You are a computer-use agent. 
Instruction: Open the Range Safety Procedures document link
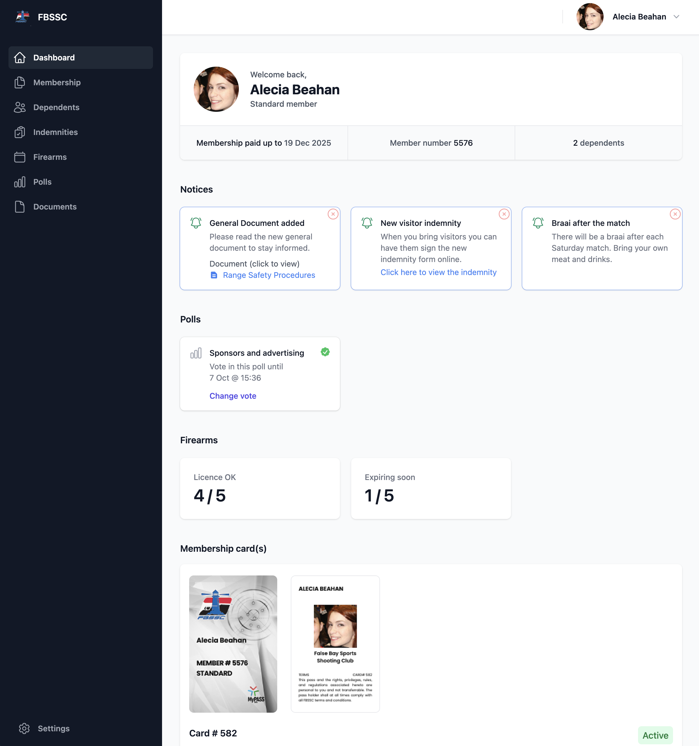[x=269, y=275]
